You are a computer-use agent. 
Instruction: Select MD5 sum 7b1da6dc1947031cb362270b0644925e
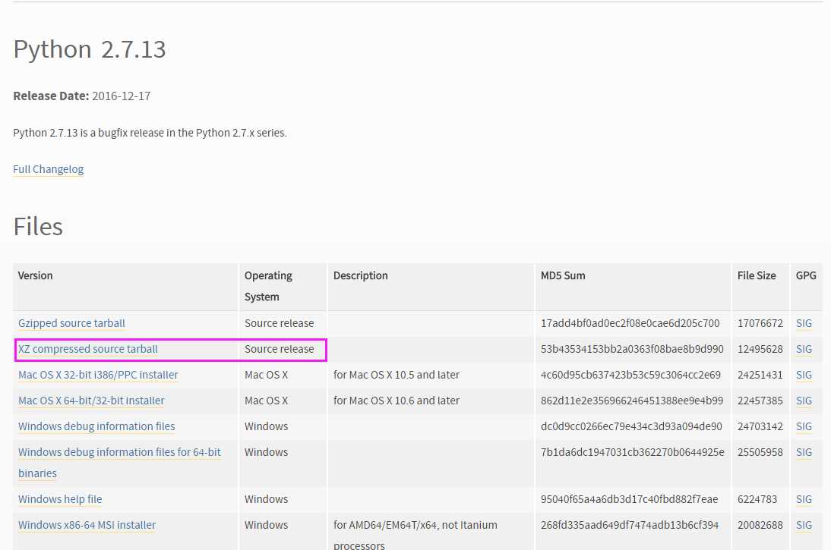632,453
